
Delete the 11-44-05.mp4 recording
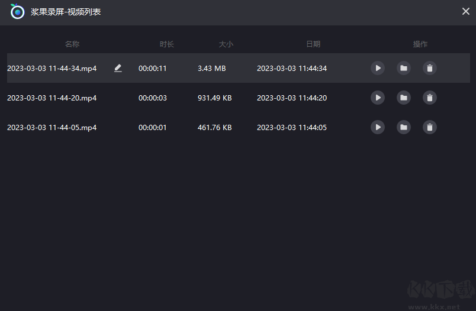point(430,127)
